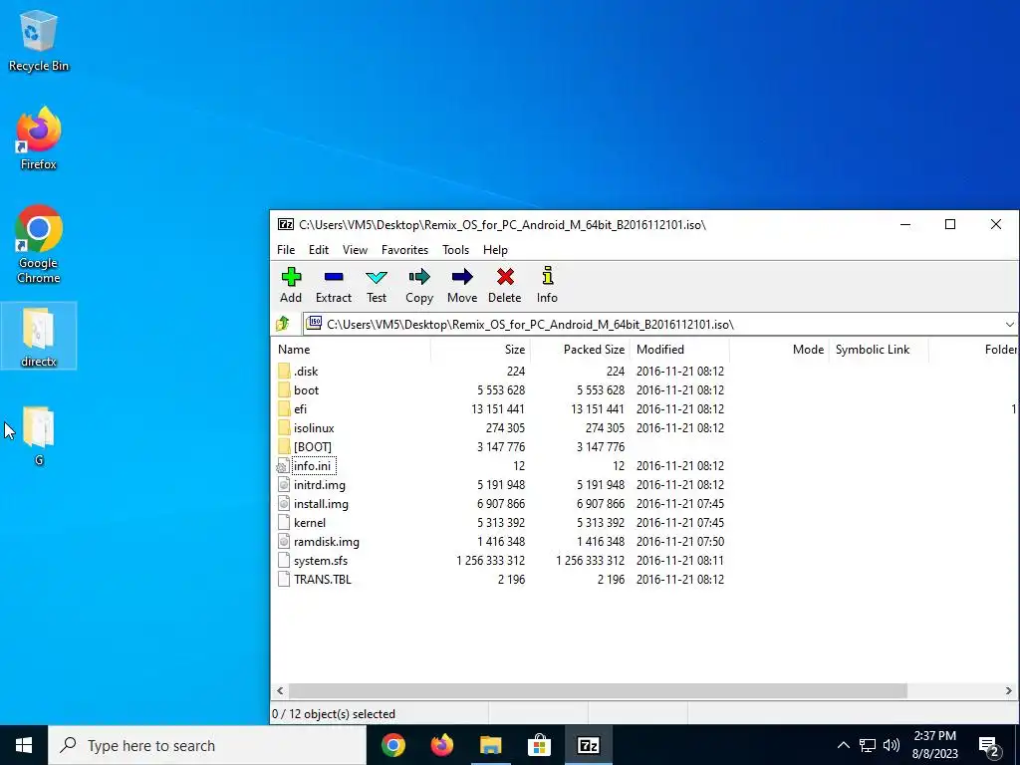Expand the address bar path dropdown
Image resolution: width=1020 pixels, height=765 pixels.
click(x=1009, y=324)
